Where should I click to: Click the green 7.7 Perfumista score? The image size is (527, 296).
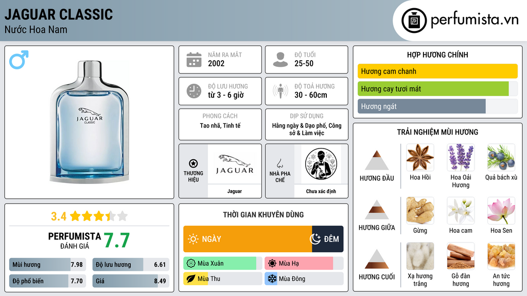point(116,240)
